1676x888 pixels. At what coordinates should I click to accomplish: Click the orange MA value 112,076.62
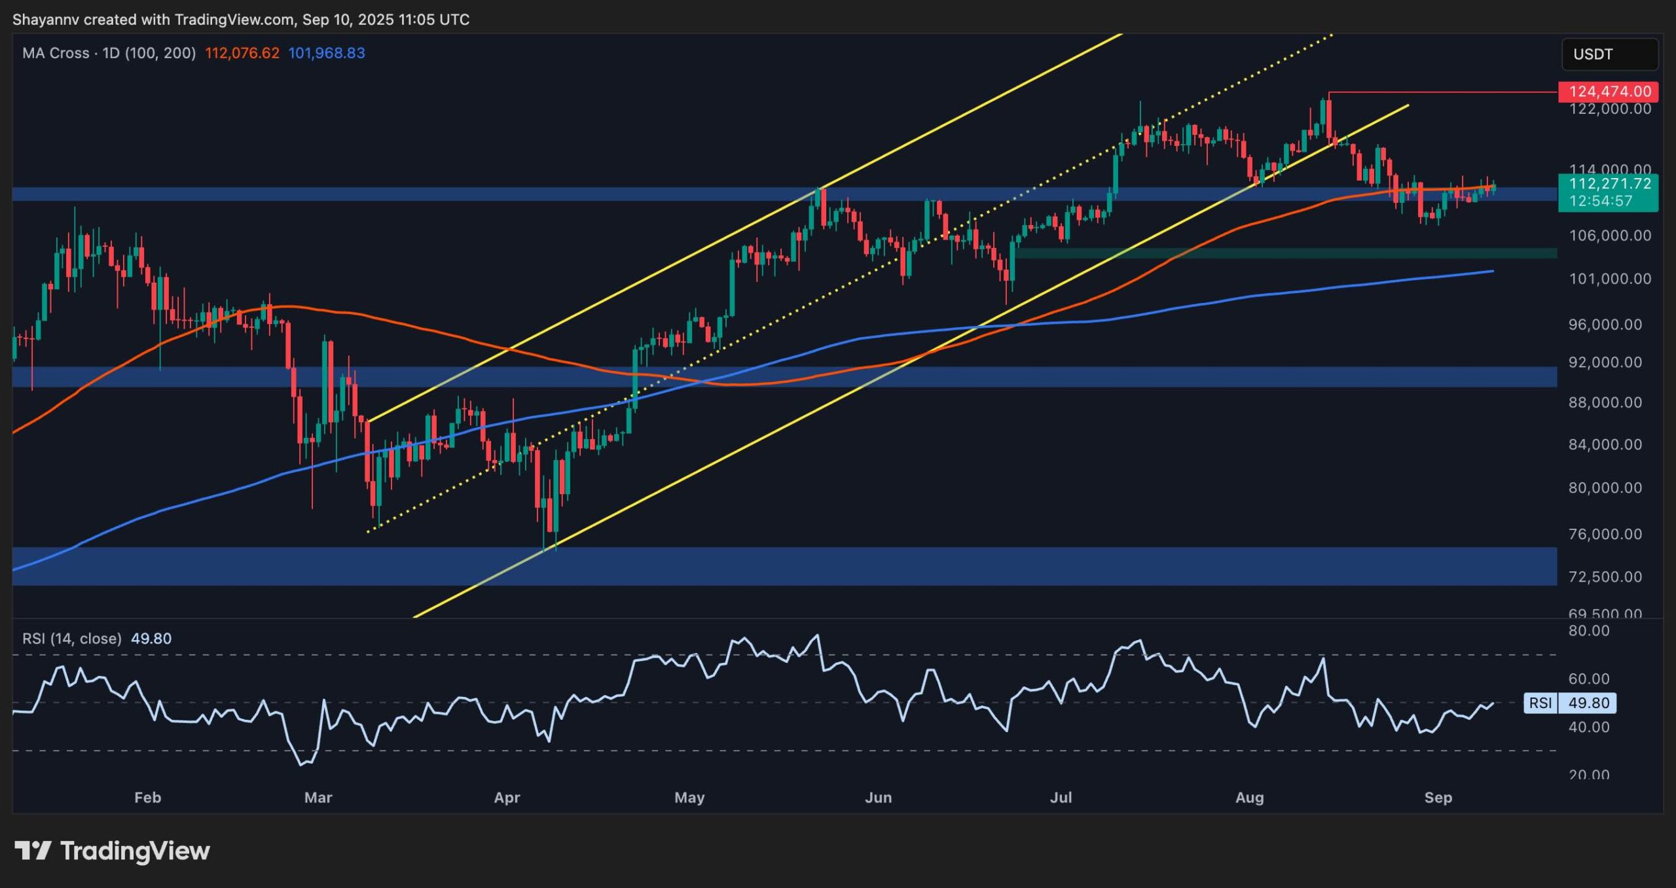[x=242, y=54]
